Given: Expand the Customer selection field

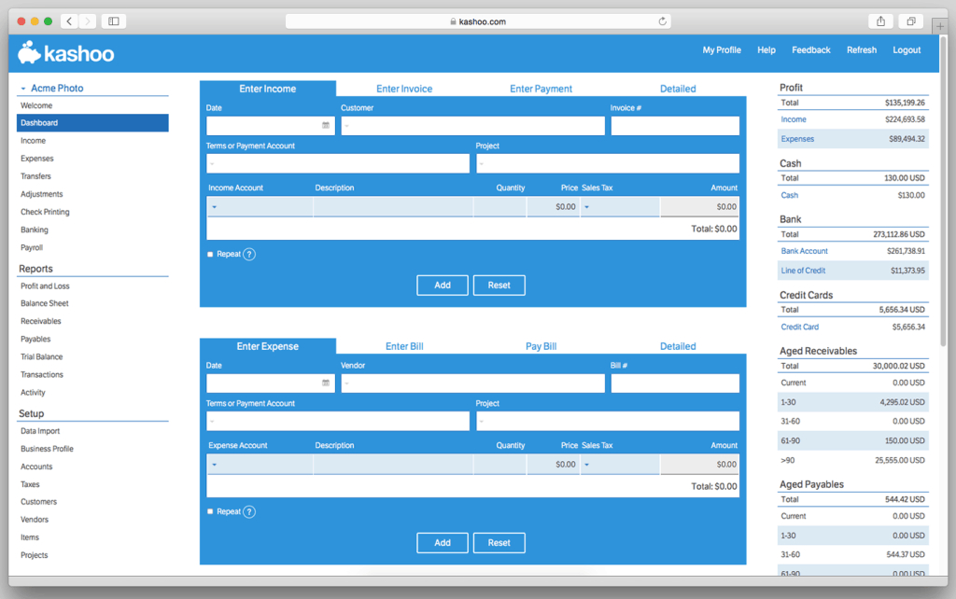Looking at the screenshot, I should coord(473,125).
